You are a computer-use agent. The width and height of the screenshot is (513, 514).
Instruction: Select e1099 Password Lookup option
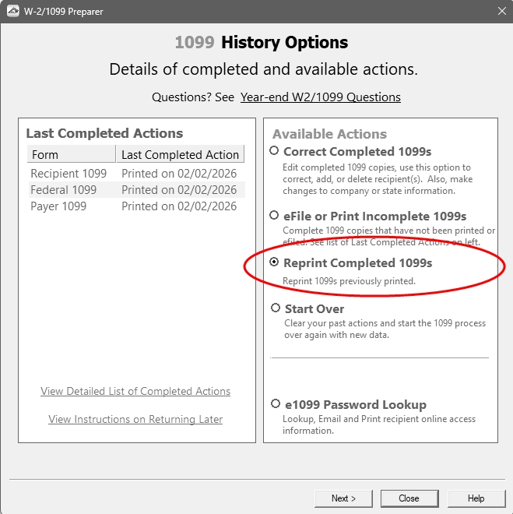point(276,404)
